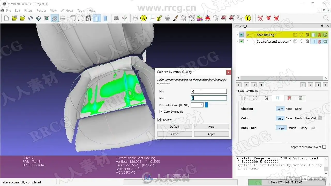
Task: Show layer info with yellow i icon
Action: [248, 18]
